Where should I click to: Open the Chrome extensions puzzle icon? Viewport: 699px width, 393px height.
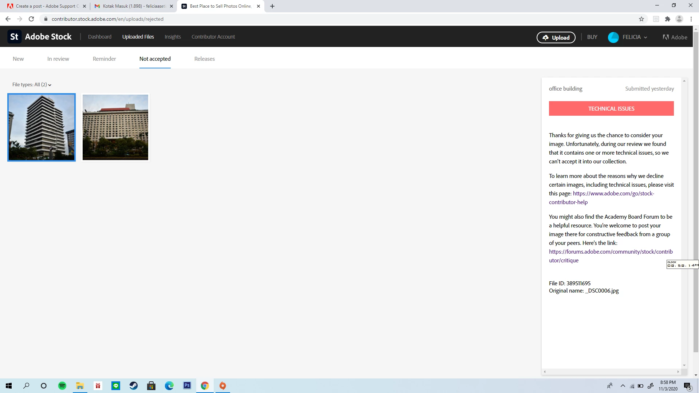point(667,19)
